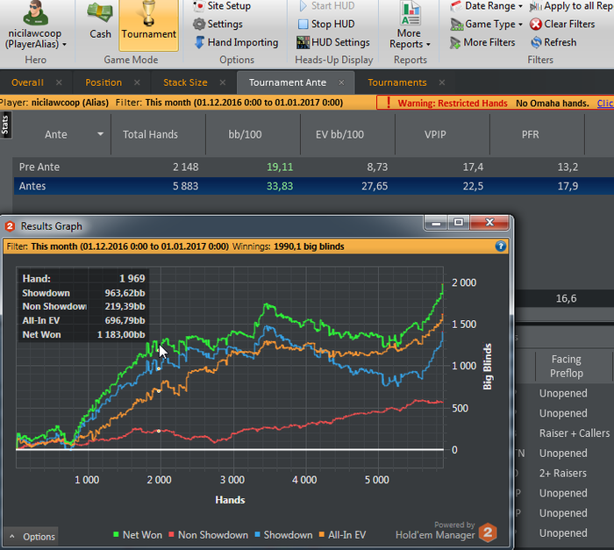Close the Position tab
This screenshot has height=550, width=614.
tap(137, 82)
